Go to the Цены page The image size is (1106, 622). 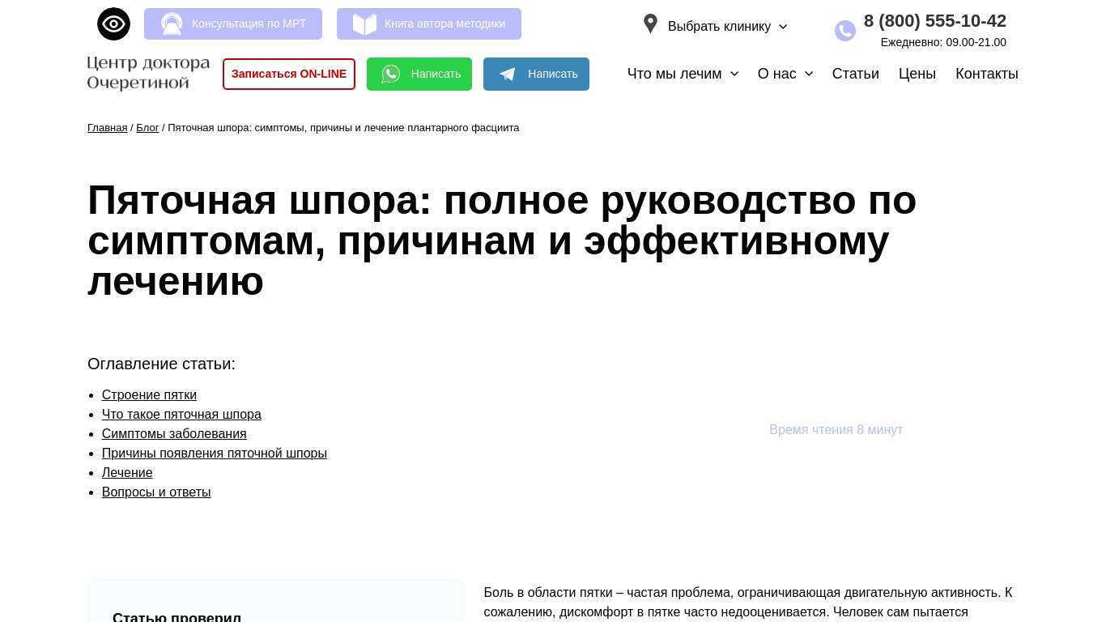(x=917, y=74)
